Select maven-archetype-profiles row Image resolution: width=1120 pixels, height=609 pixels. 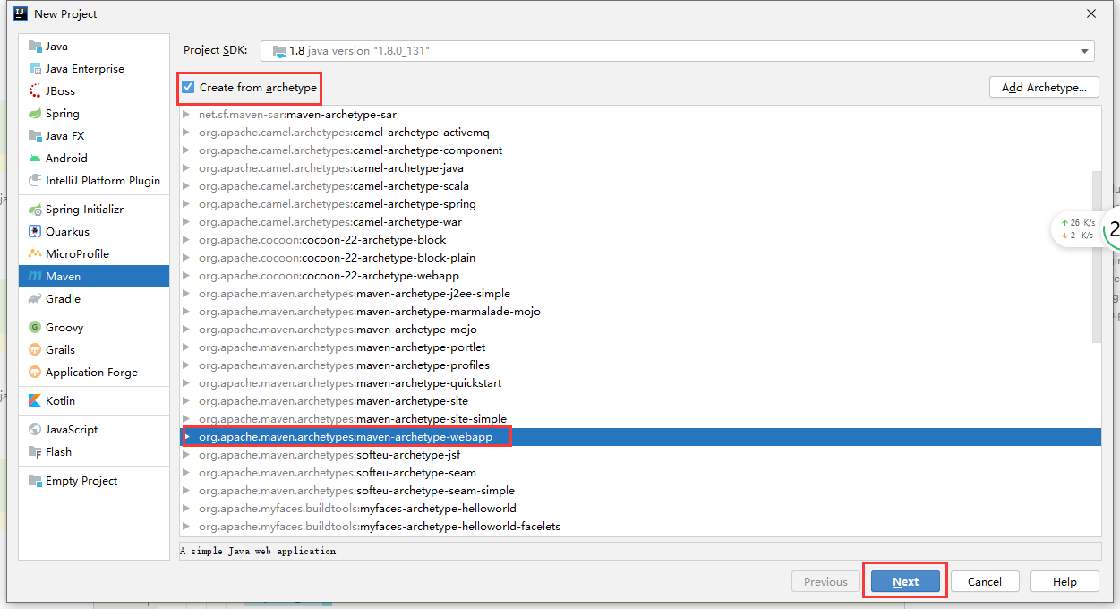coord(640,365)
